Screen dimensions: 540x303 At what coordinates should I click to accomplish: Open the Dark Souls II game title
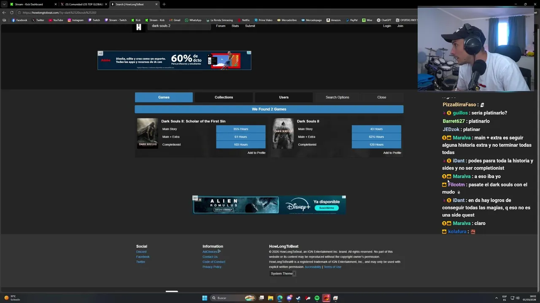coord(308,121)
